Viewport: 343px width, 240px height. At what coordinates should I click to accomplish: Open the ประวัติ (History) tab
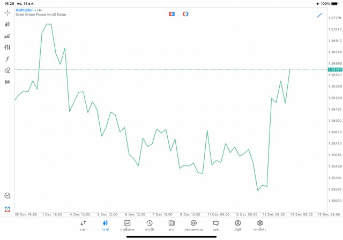(x=149, y=225)
